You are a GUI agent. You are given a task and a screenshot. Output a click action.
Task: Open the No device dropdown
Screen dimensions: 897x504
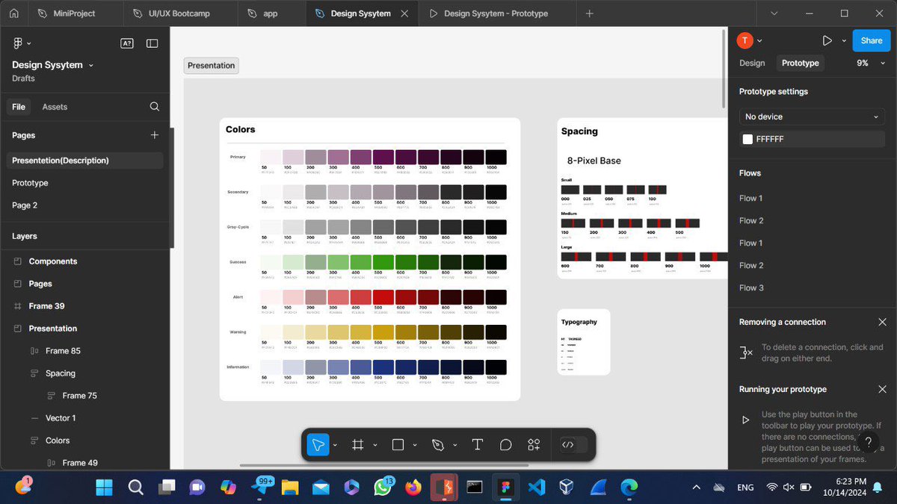tap(813, 116)
